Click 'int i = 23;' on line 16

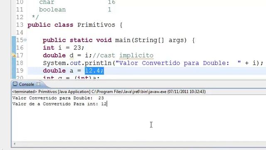tap(64, 47)
